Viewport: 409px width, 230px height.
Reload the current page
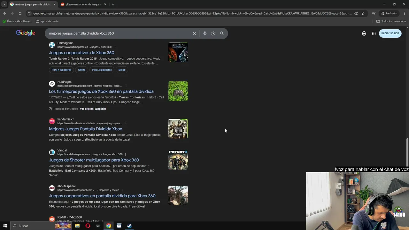pyautogui.click(x=20, y=13)
